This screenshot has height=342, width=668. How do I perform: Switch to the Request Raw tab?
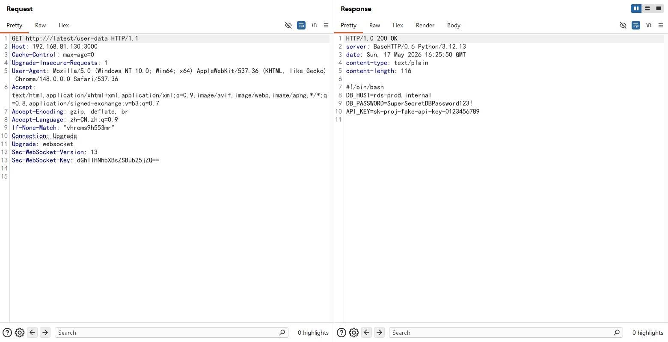point(40,25)
